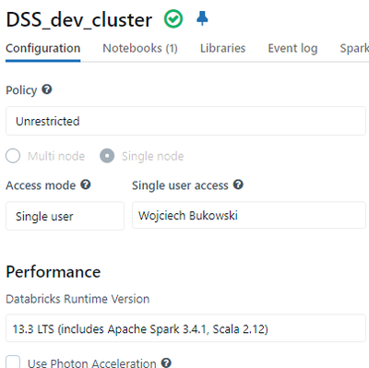
Task: Open the Single user access Wojciech Bukowski field
Action: (249, 215)
